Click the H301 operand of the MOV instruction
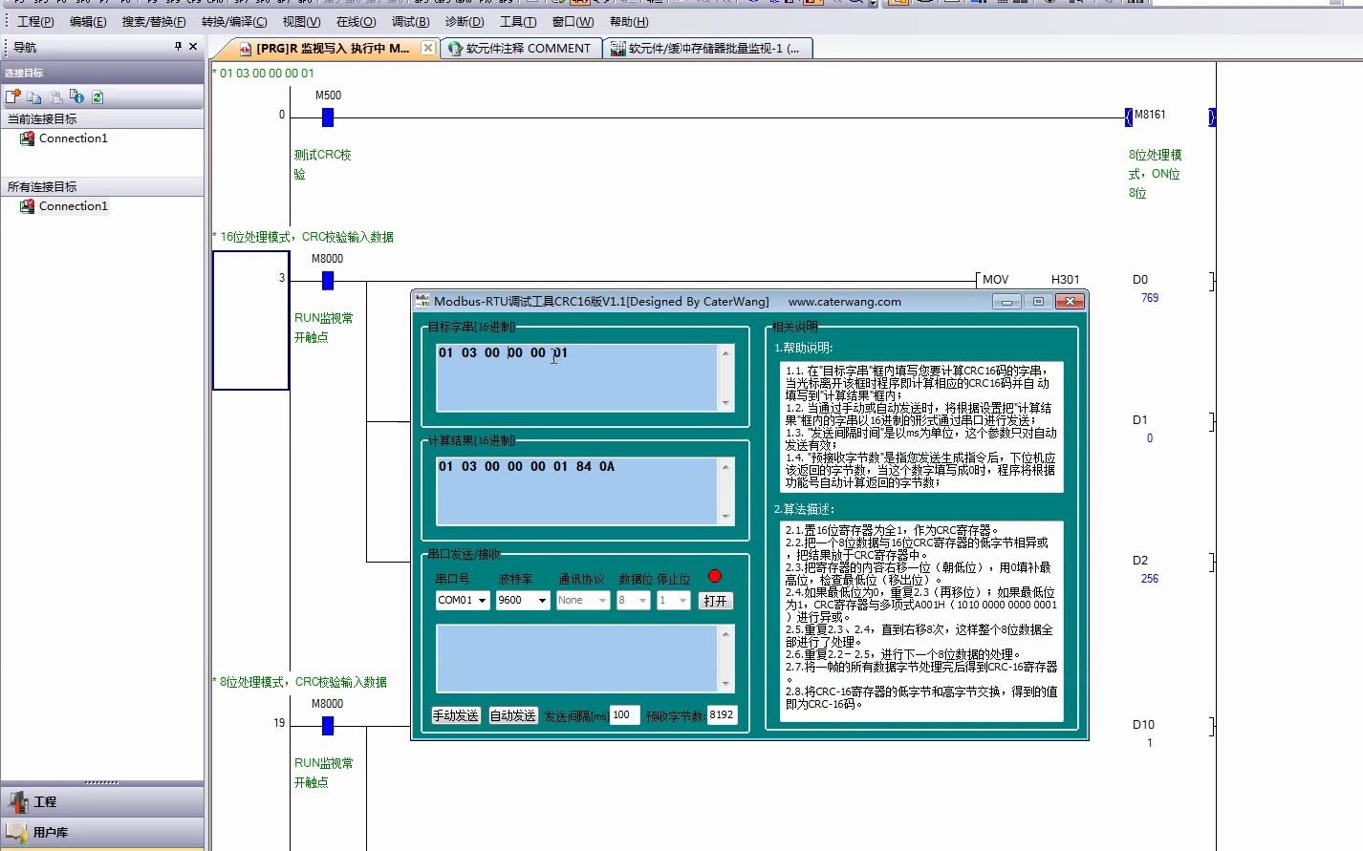1363x851 pixels. (1066, 280)
